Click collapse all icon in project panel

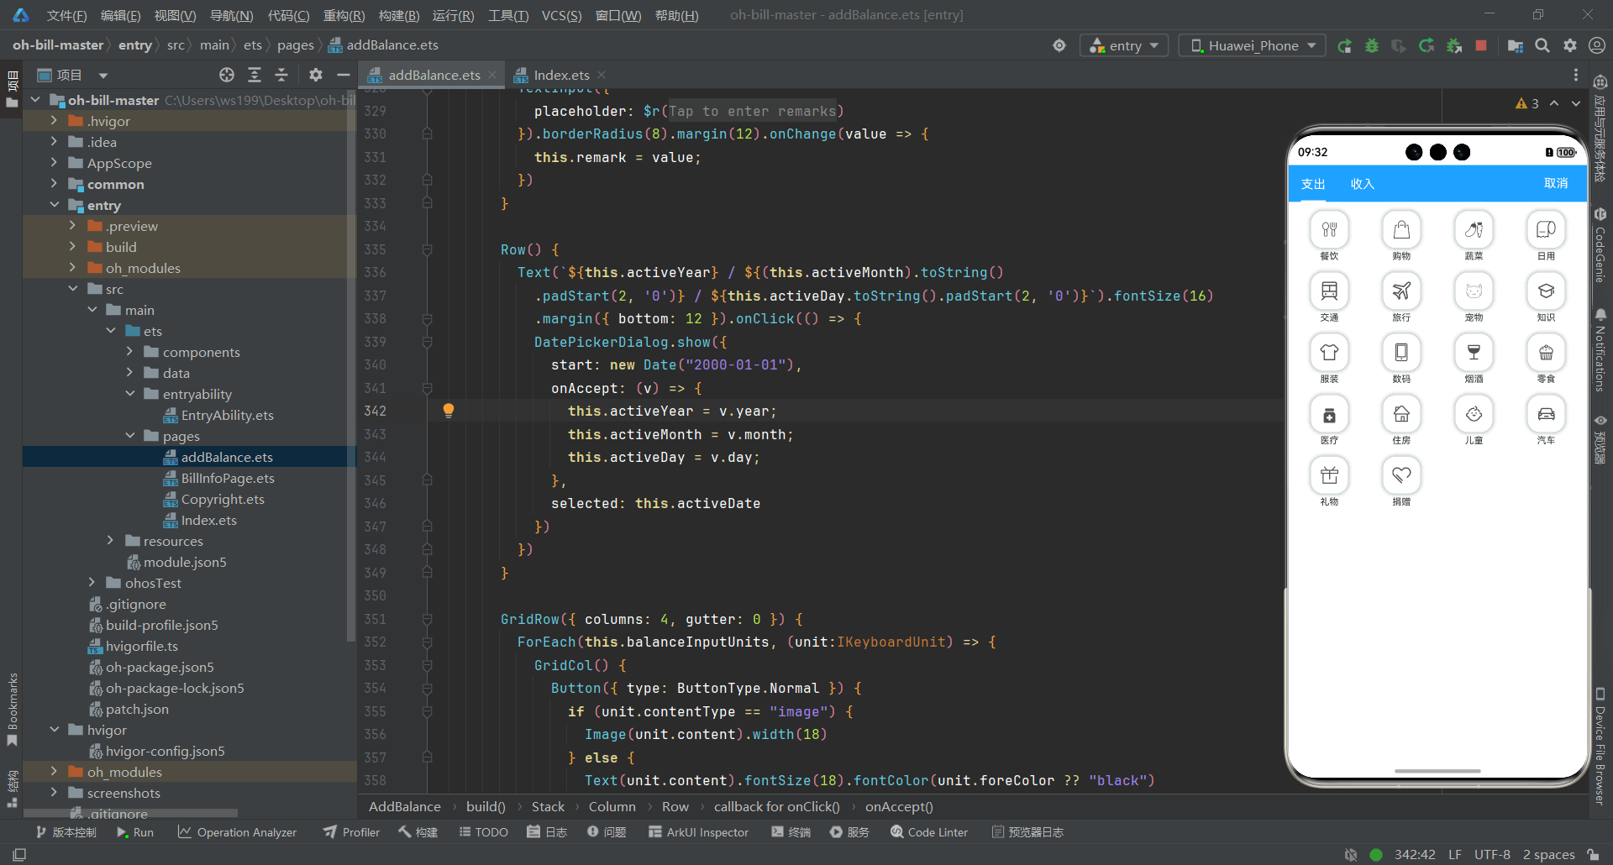point(281,75)
